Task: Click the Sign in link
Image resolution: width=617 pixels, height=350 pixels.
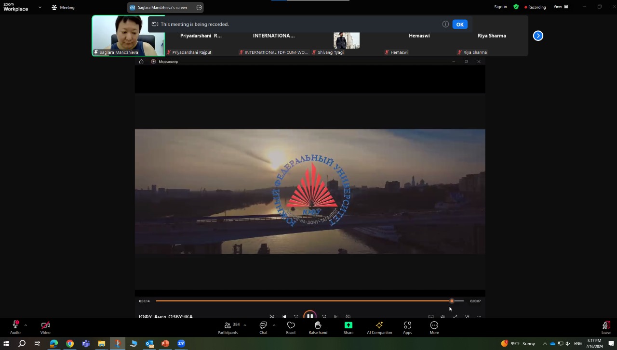Action: coord(500,7)
